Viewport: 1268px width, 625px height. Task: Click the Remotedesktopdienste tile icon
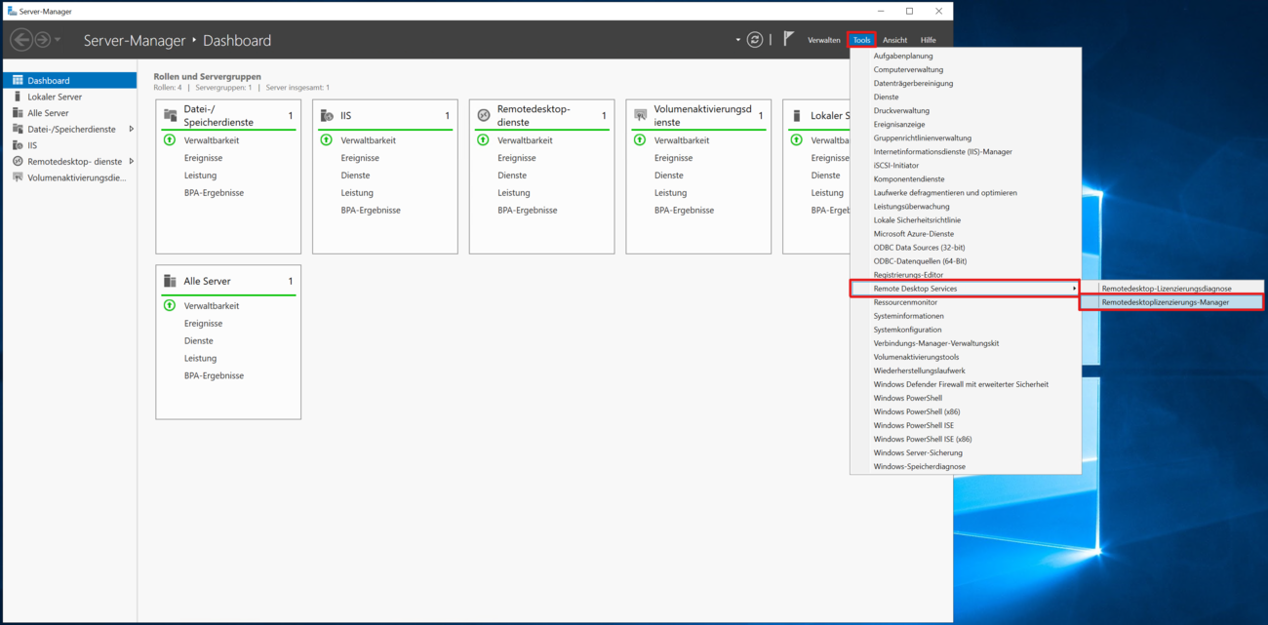coord(483,115)
